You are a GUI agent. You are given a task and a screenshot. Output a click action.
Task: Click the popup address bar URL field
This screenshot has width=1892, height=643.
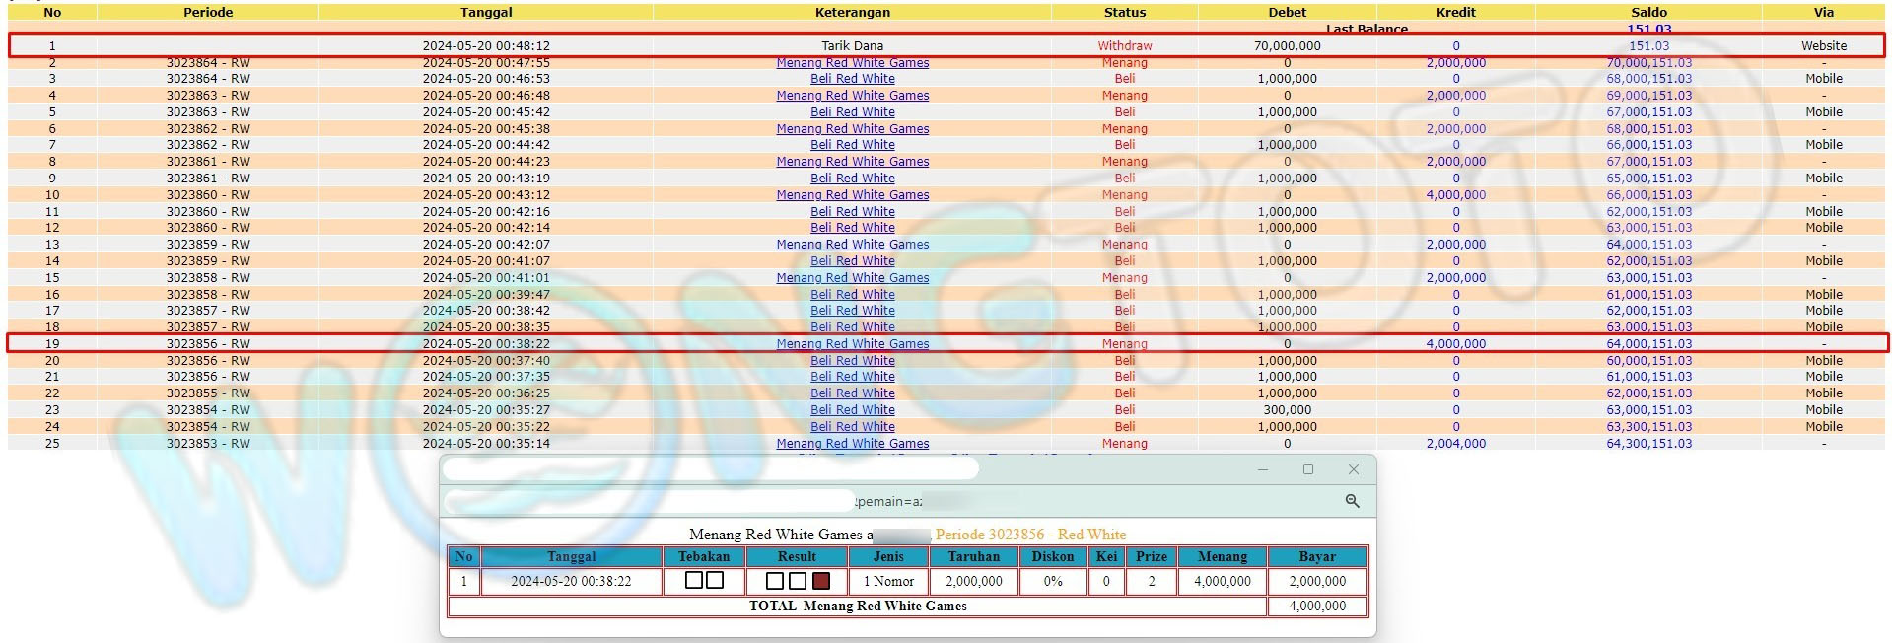tap(651, 501)
